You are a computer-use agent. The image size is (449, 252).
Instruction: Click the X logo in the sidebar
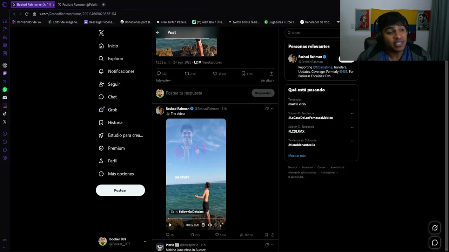(101, 33)
